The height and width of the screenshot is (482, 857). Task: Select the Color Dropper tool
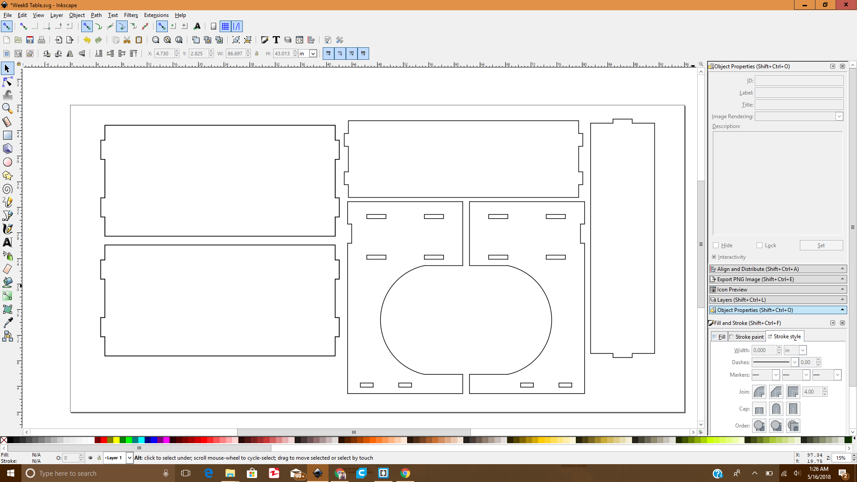coord(7,323)
